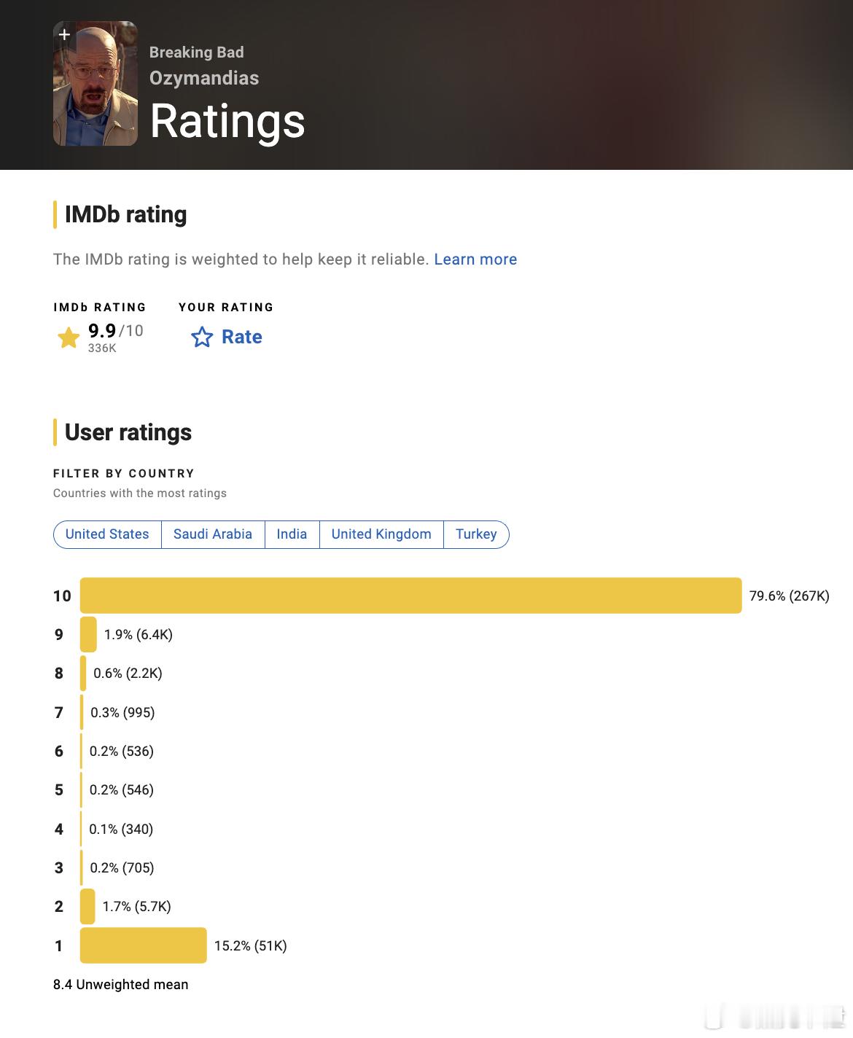Open the Learn more link
This screenshot has height=1038, width=853.
click(475, 259)
